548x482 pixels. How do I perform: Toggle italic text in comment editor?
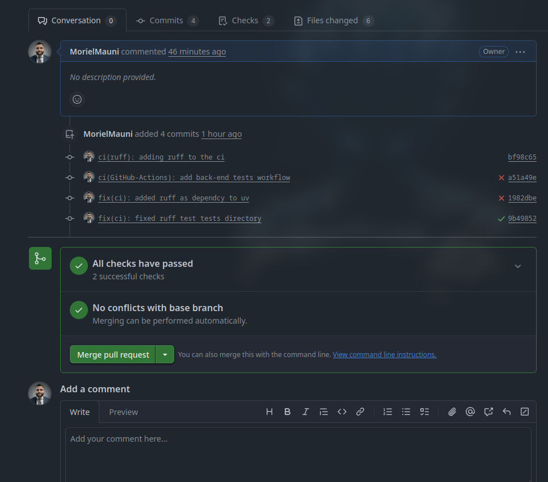(x=306, y=412)
